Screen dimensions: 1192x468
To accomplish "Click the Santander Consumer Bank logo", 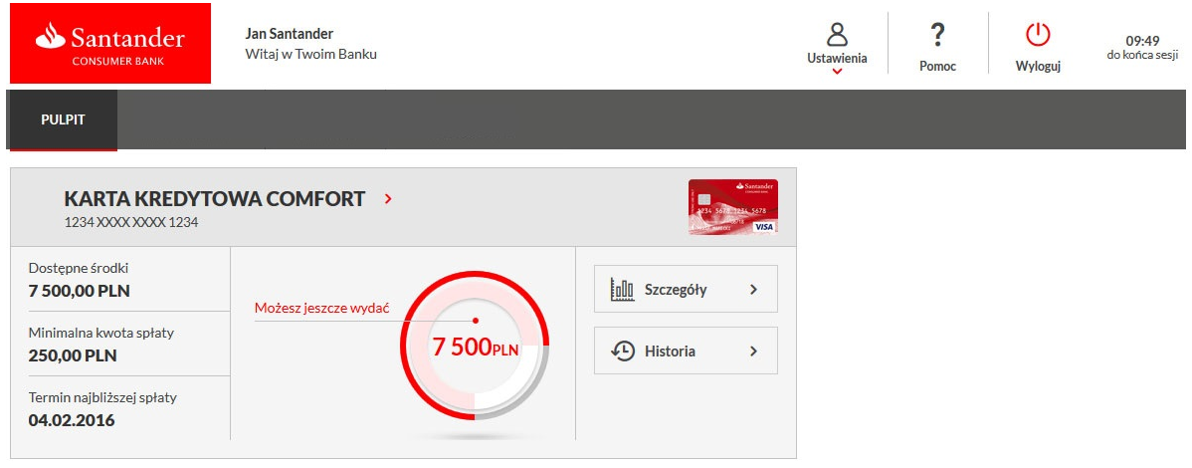I will (110, 44).
